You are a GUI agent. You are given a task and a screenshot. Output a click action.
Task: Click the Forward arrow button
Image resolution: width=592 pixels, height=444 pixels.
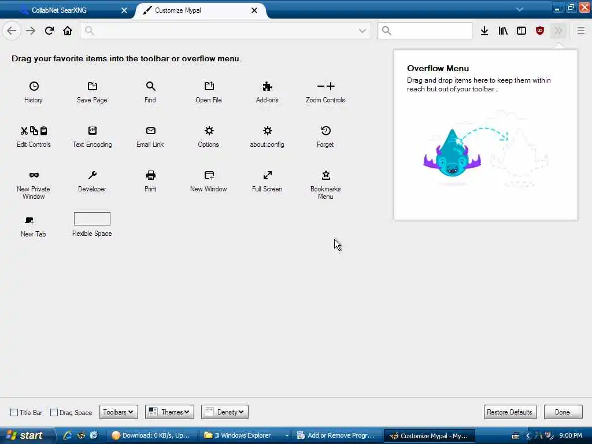pos(31,31)
